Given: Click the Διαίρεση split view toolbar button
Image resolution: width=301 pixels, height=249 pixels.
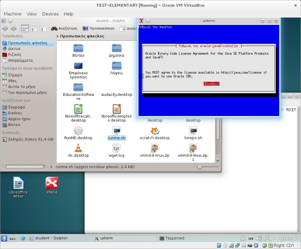Looking at the screenshot, I should (x=128, y=28).
